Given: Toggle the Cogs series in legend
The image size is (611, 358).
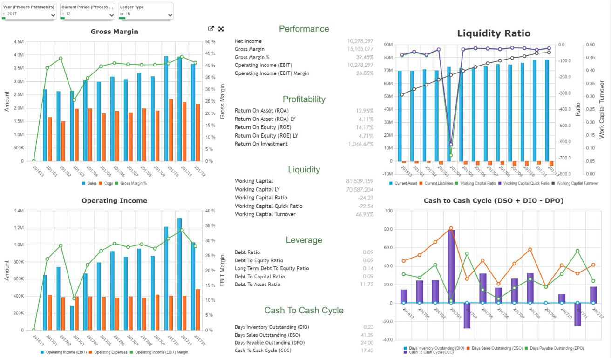Looking at the screenshot, I should [x=106, y=183].
